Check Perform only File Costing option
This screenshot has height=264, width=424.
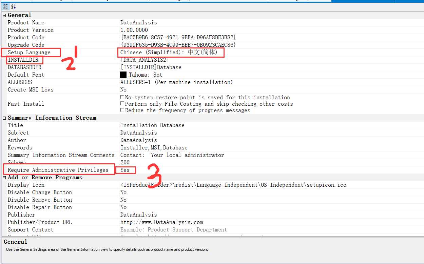pos(122,104)
